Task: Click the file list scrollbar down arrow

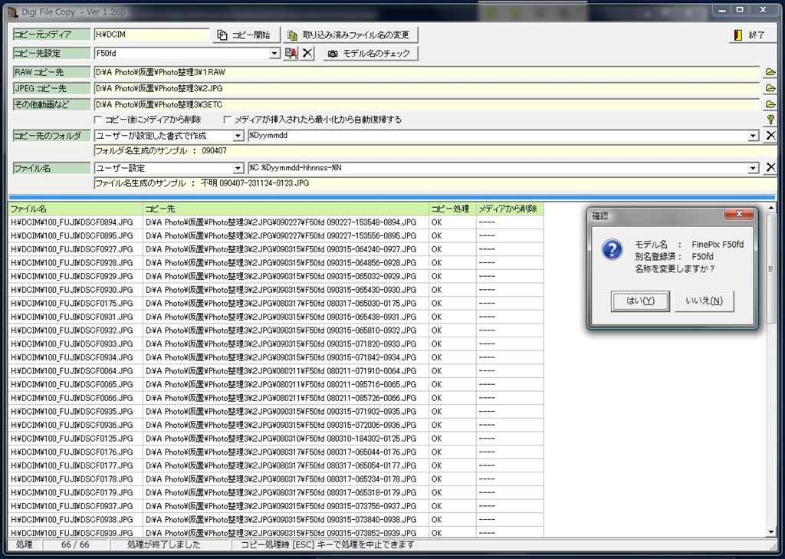Action: point(771,532)
